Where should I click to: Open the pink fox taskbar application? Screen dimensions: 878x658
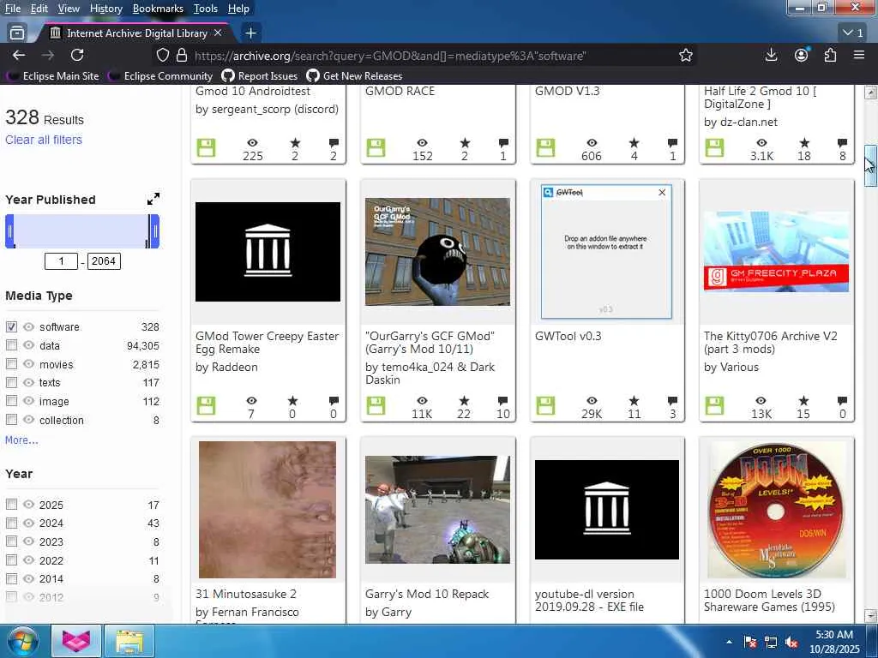[x=76, y=641]
